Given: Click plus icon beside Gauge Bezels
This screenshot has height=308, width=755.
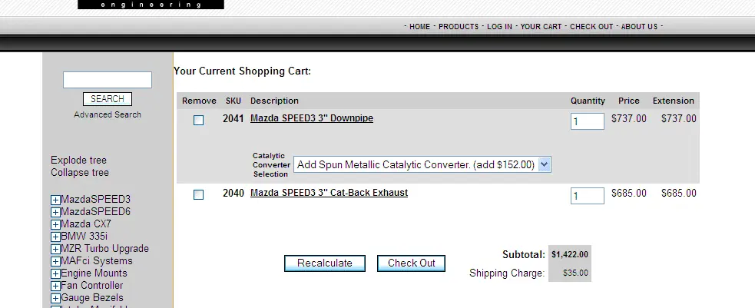Looking at the screenshot, I should coord(55,298).
